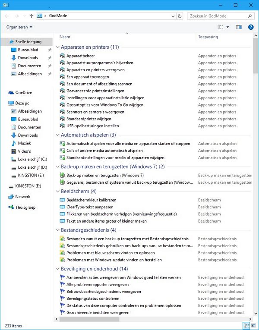Collapse the Beeldscherm group

pyautogui.click(x=57, y=191)
